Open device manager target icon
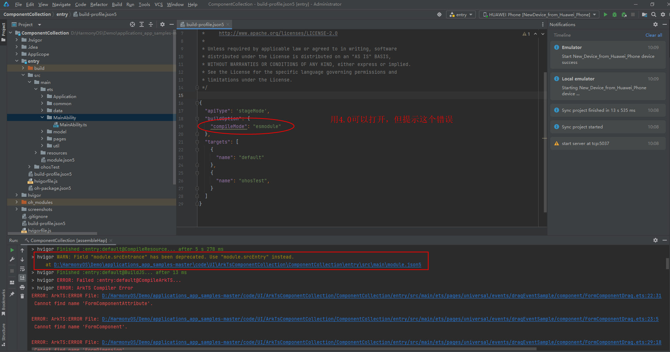The height and width of the screenshot is (352, 670). (x=439, y=14)
